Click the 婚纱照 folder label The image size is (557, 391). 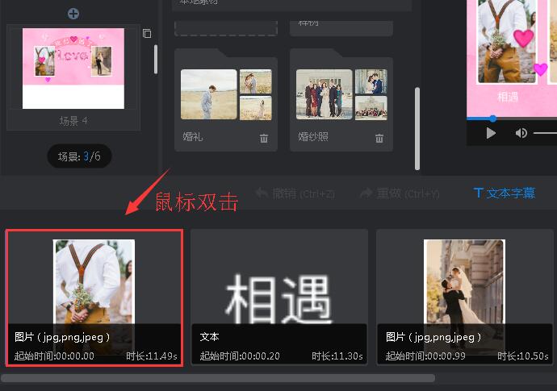(x=313, y=136)
